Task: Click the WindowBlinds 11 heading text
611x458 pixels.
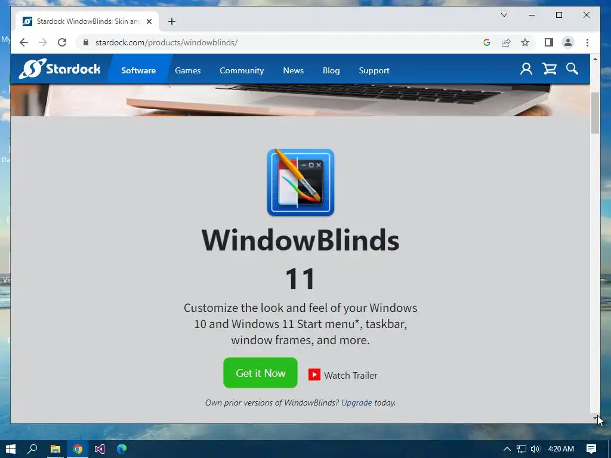Action: [x=301, y=259]
